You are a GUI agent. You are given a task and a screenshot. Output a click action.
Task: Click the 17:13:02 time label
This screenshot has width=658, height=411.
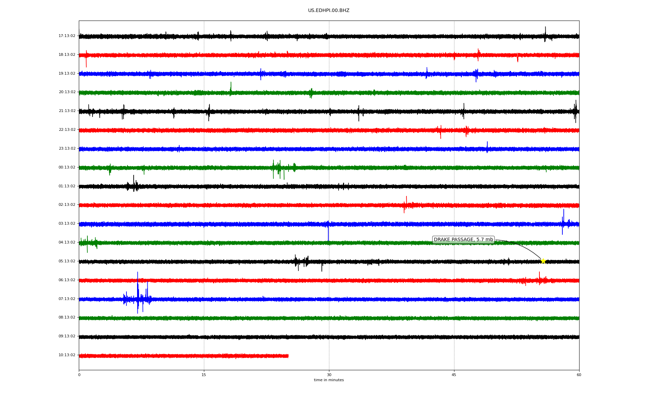[67, 36]
